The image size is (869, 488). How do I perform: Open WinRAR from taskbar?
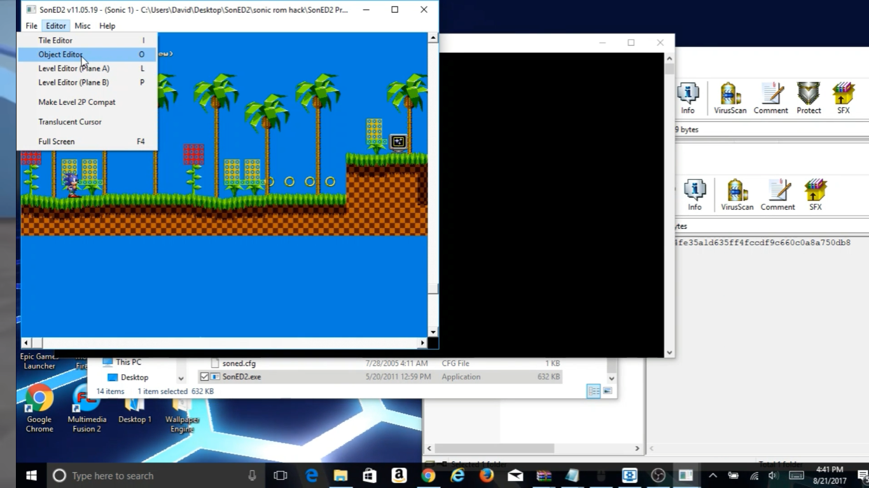[x=544, y=475]
